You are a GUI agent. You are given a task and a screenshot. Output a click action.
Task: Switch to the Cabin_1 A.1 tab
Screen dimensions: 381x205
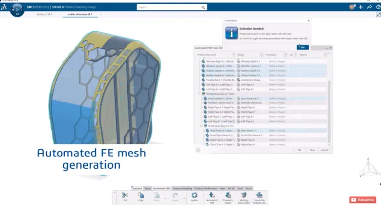(44, 14)
